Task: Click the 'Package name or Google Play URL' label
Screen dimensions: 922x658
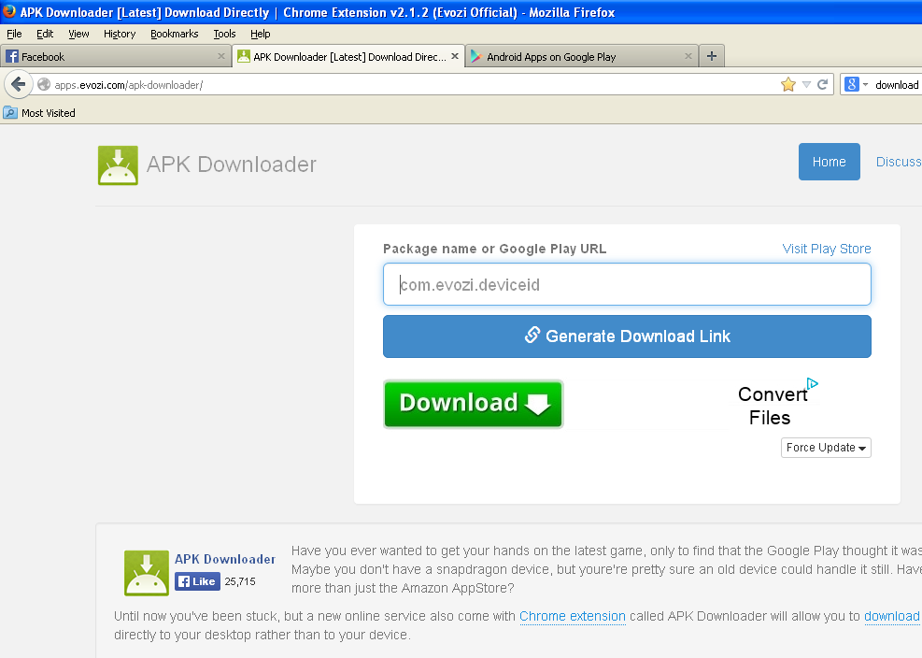Action: coord(494,249)
